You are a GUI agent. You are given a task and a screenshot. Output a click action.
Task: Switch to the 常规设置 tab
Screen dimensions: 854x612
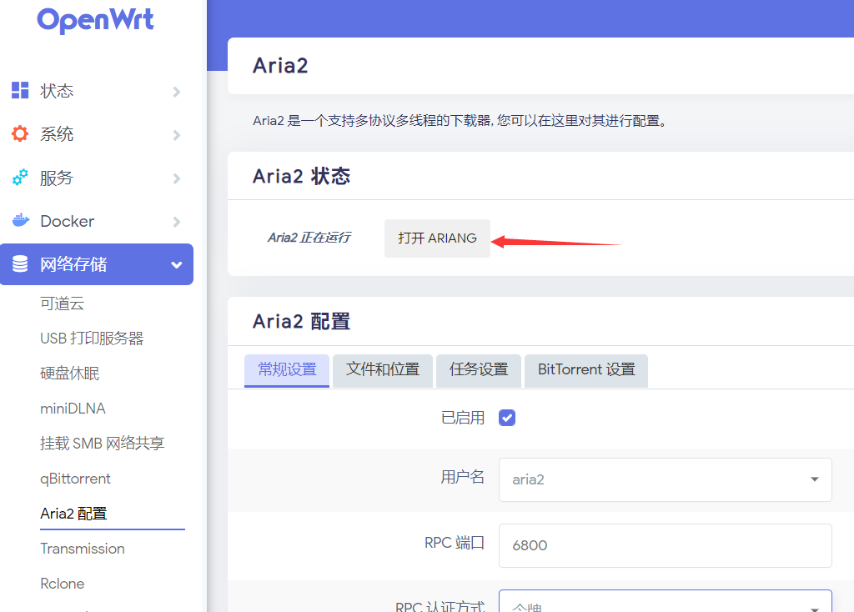click(x=287, y=370)
